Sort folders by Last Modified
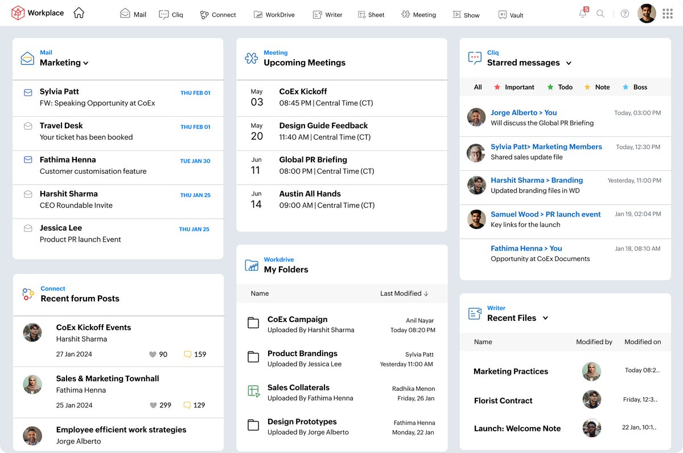Screen dimensions: 683x453 click(x=404, y=293)
